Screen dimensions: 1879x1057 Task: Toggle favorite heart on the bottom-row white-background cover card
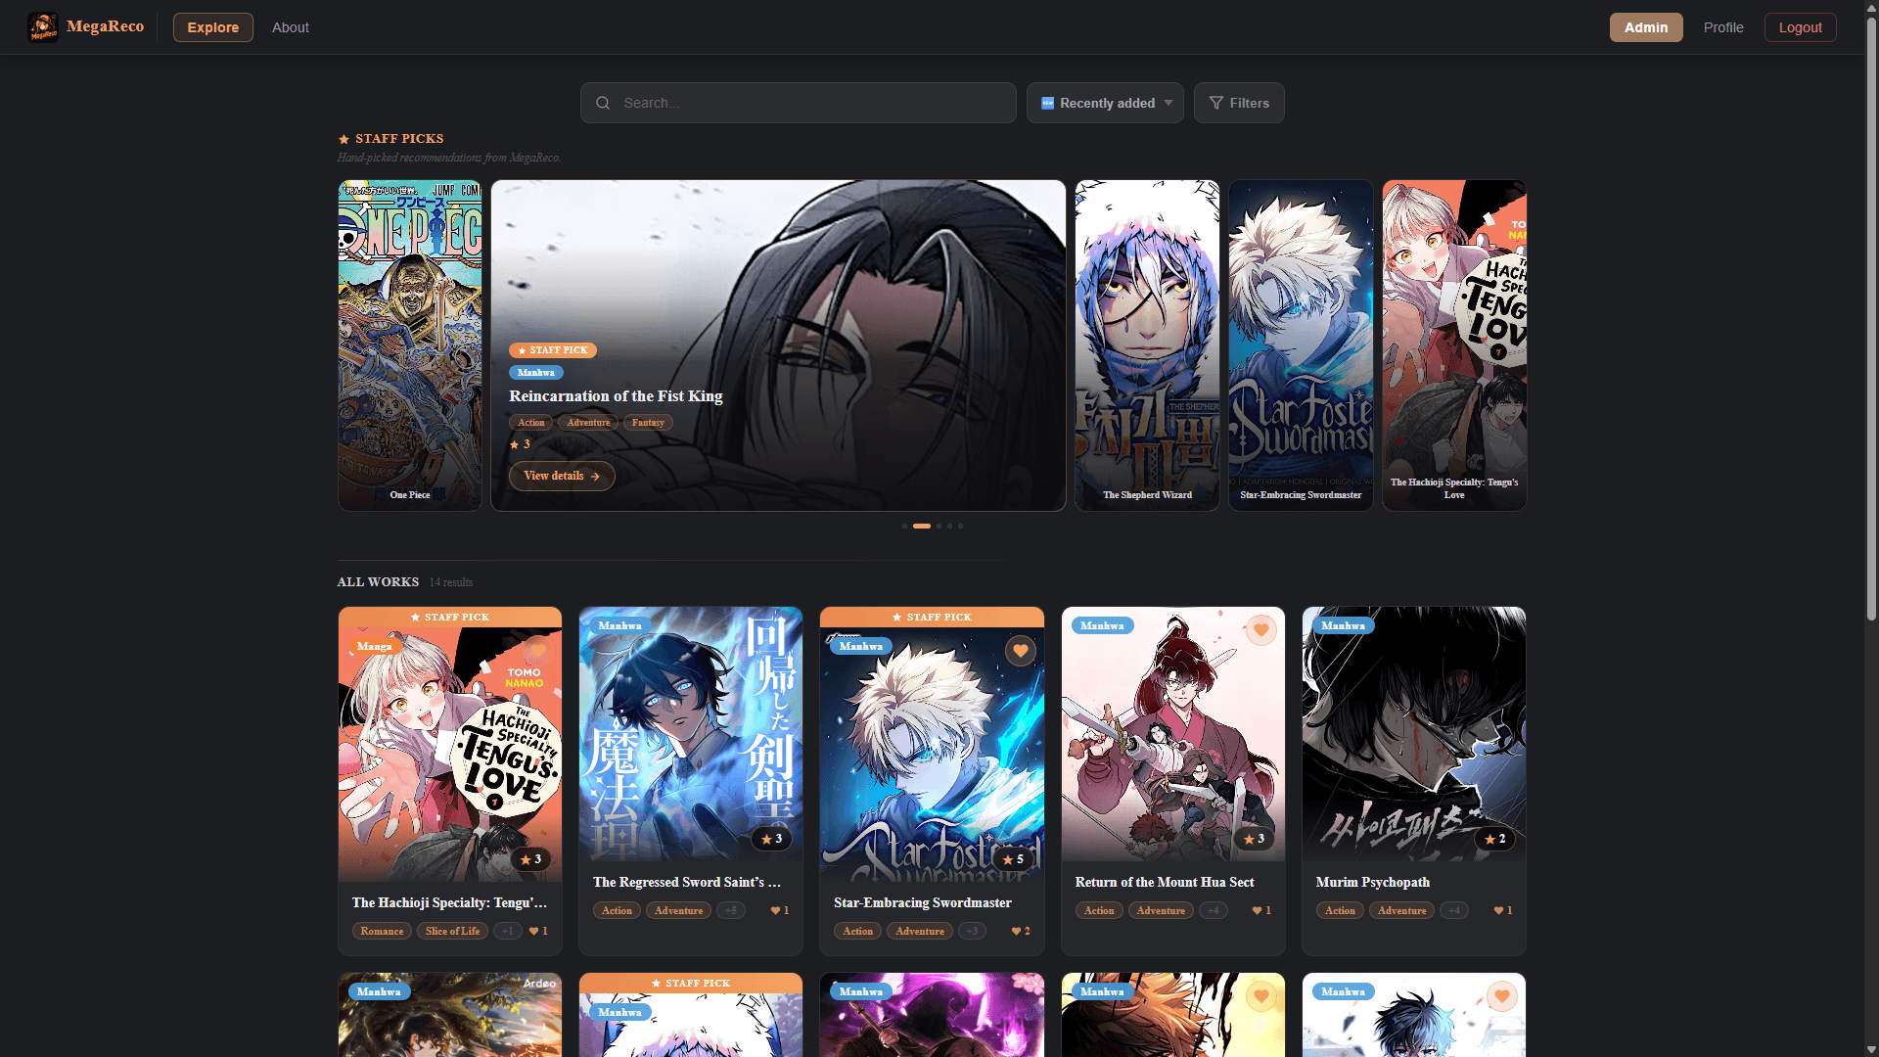point(1501,996)
